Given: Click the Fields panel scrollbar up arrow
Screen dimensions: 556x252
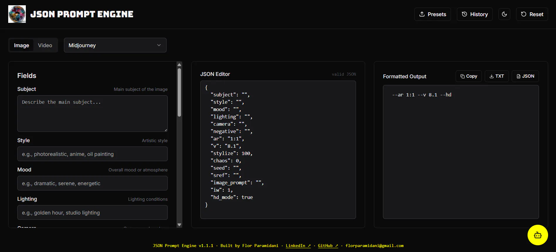Looking at the screenshot, I should click(179, 64).
